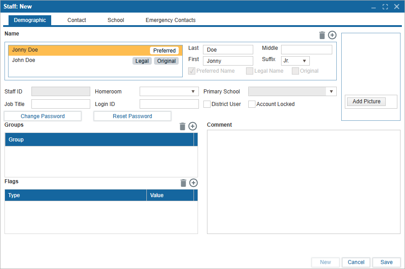The image size is (405, 269).
Task: Click into the Login ID field
Action: tap(169, 104)
